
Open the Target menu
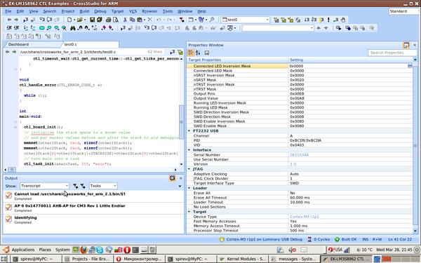pos(118,11)
